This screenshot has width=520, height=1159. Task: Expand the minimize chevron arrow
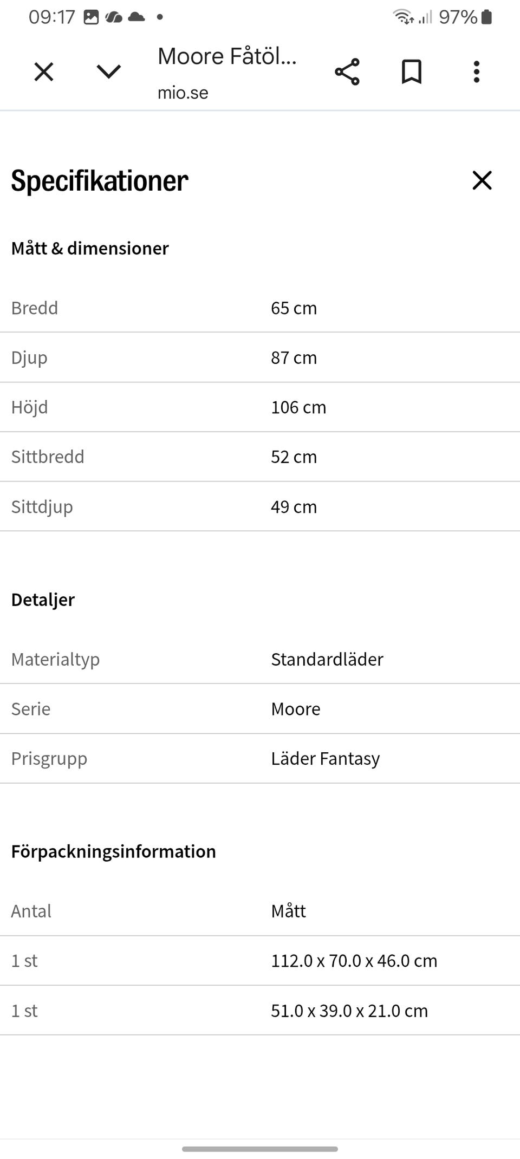pos(108,71)
